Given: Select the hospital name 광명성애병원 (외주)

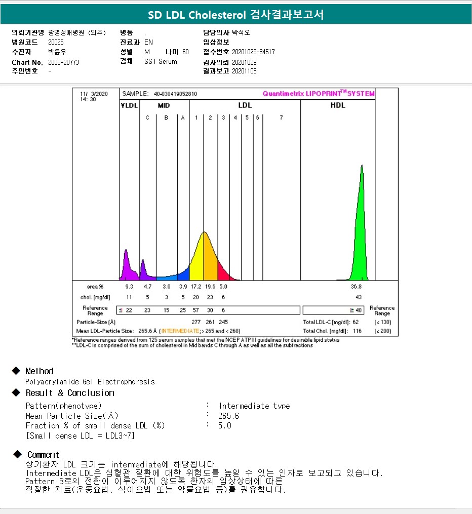Looking at the screenshot, I should pyautogui.click(x=77, y=32).
